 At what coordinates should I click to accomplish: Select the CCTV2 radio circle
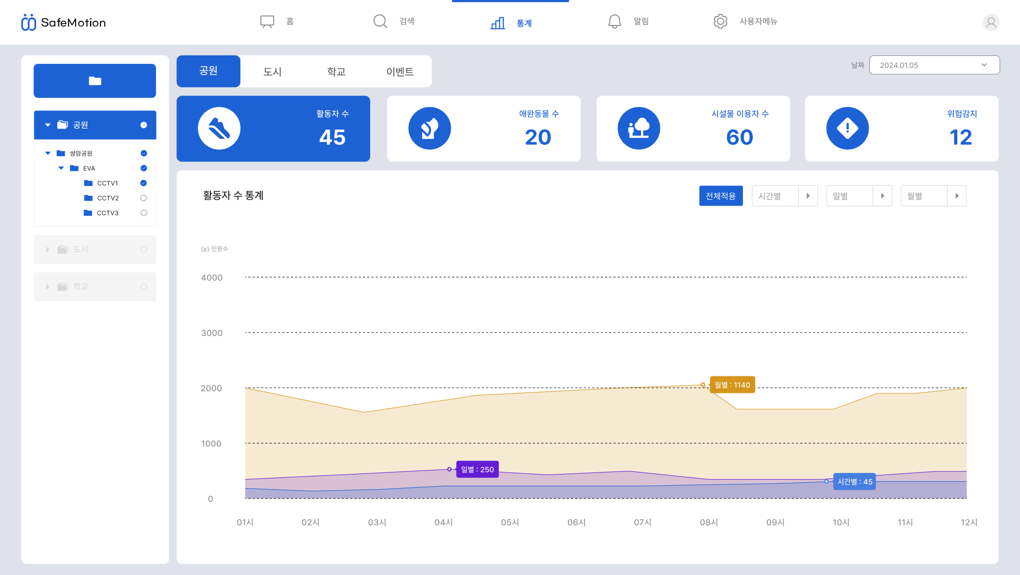pos(144,198)
